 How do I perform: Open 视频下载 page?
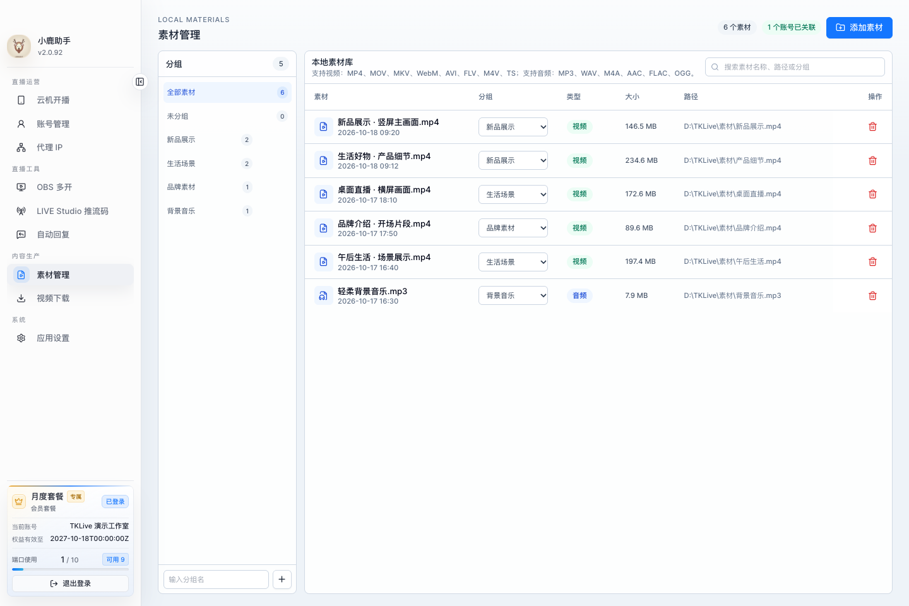(71, 299)
